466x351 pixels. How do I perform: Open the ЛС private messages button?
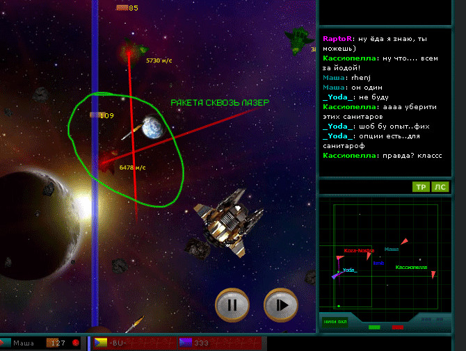[x=440, y=187]
